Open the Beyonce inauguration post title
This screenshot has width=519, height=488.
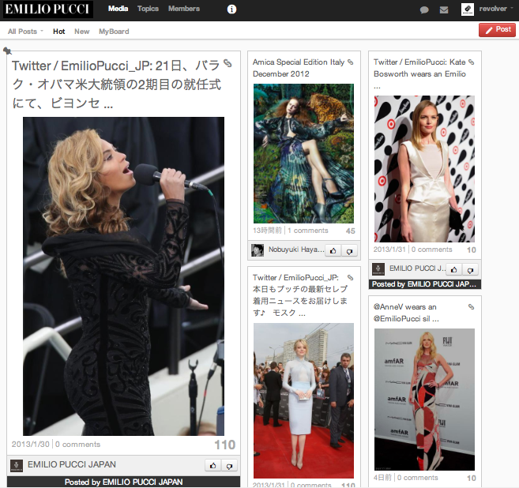click(116, 84)
